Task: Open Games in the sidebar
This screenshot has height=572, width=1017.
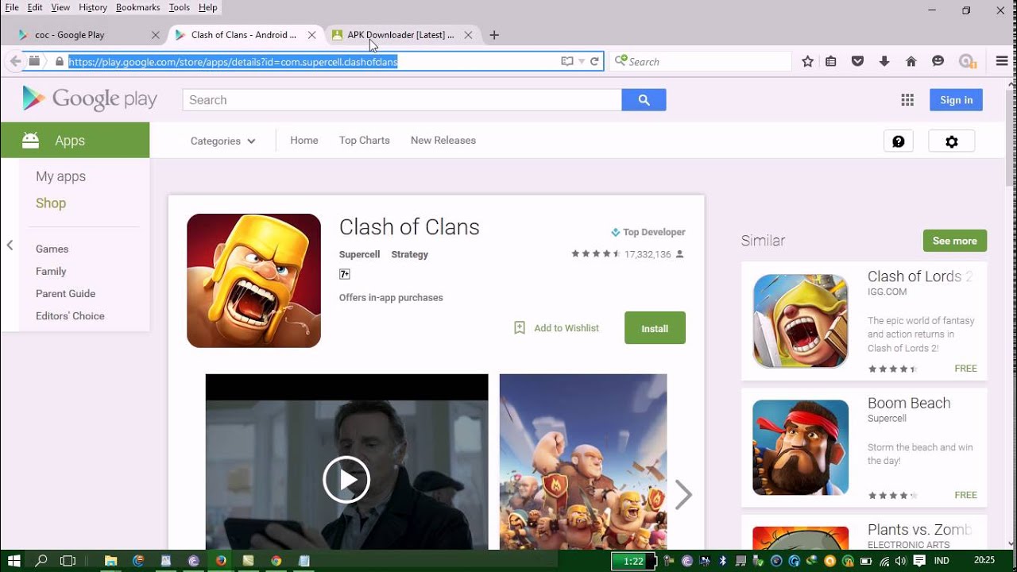Action: (52, 249)
